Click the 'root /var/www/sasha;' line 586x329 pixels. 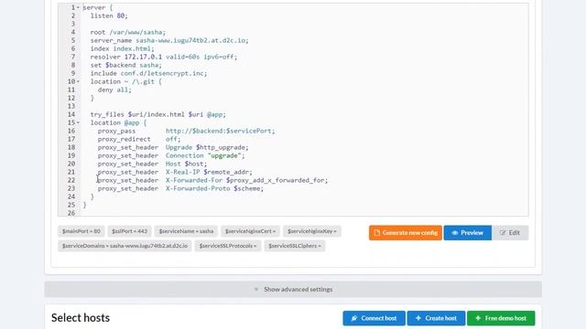(x=128, y=32)
